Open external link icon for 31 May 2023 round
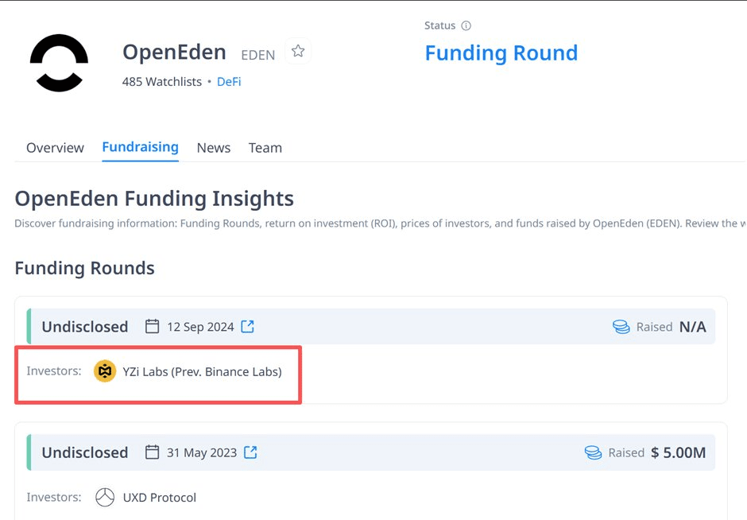 (250, 452)
